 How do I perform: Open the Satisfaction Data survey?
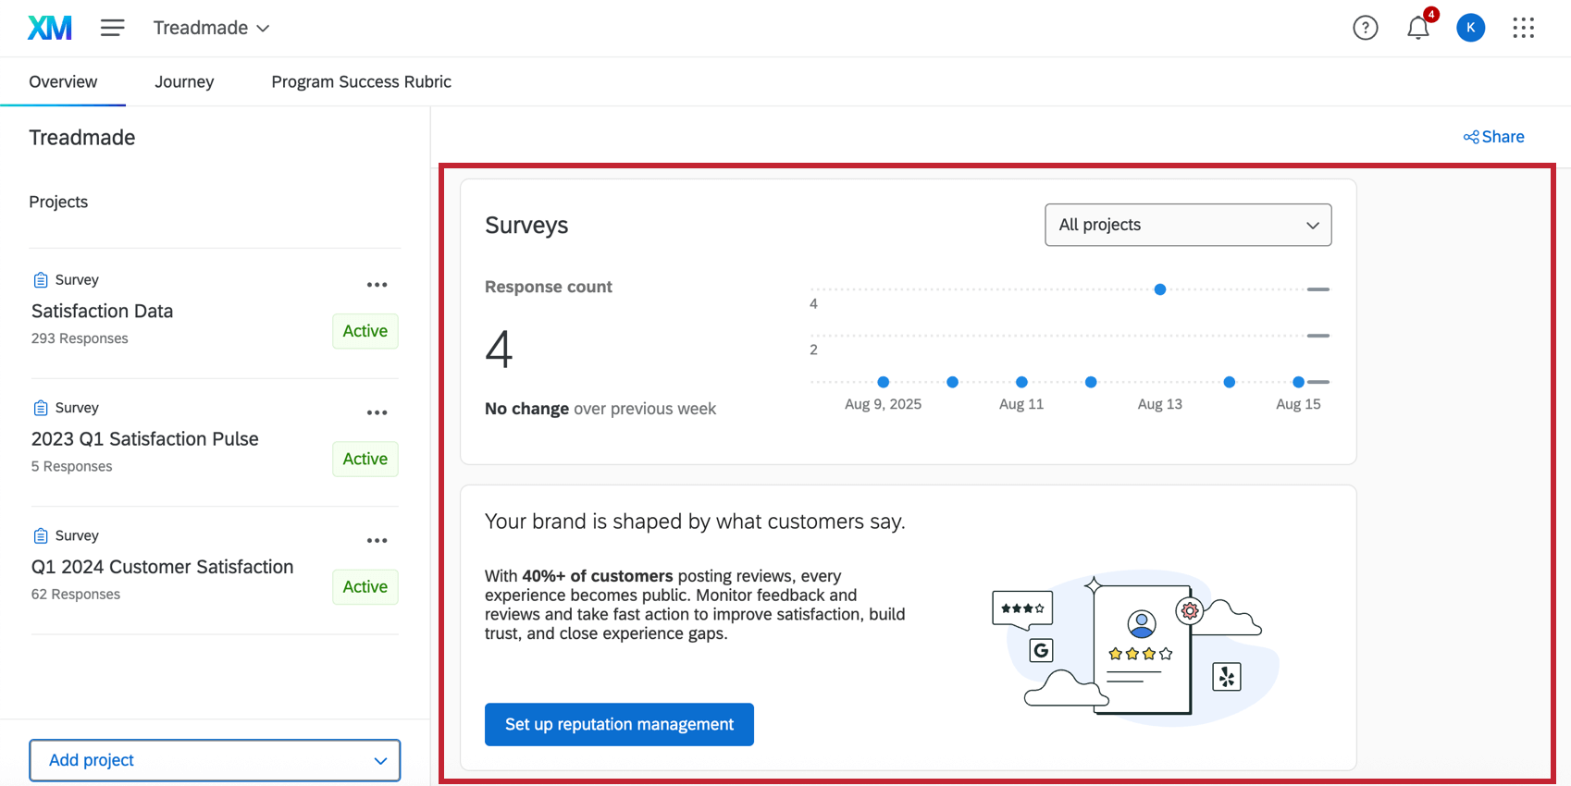pos(103,311)
